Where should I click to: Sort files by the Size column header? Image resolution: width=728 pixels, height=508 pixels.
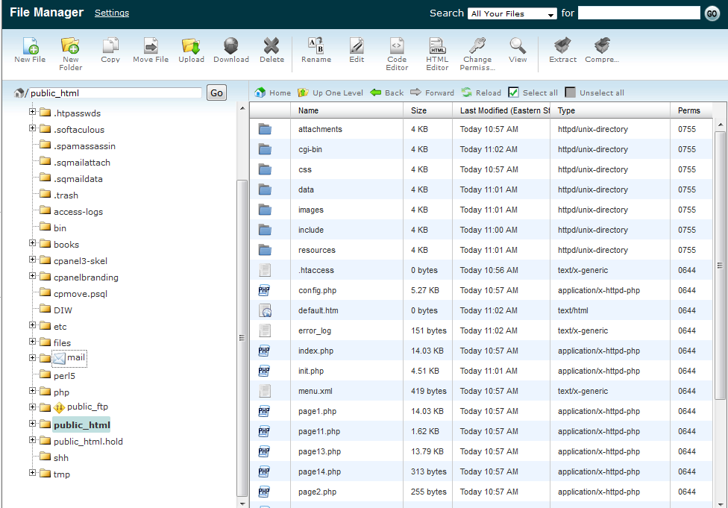coord(419,110)
